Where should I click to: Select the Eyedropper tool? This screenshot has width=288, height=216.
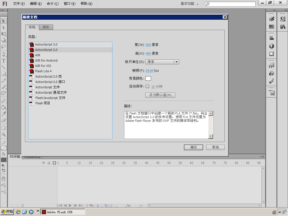tap(3, 114)
